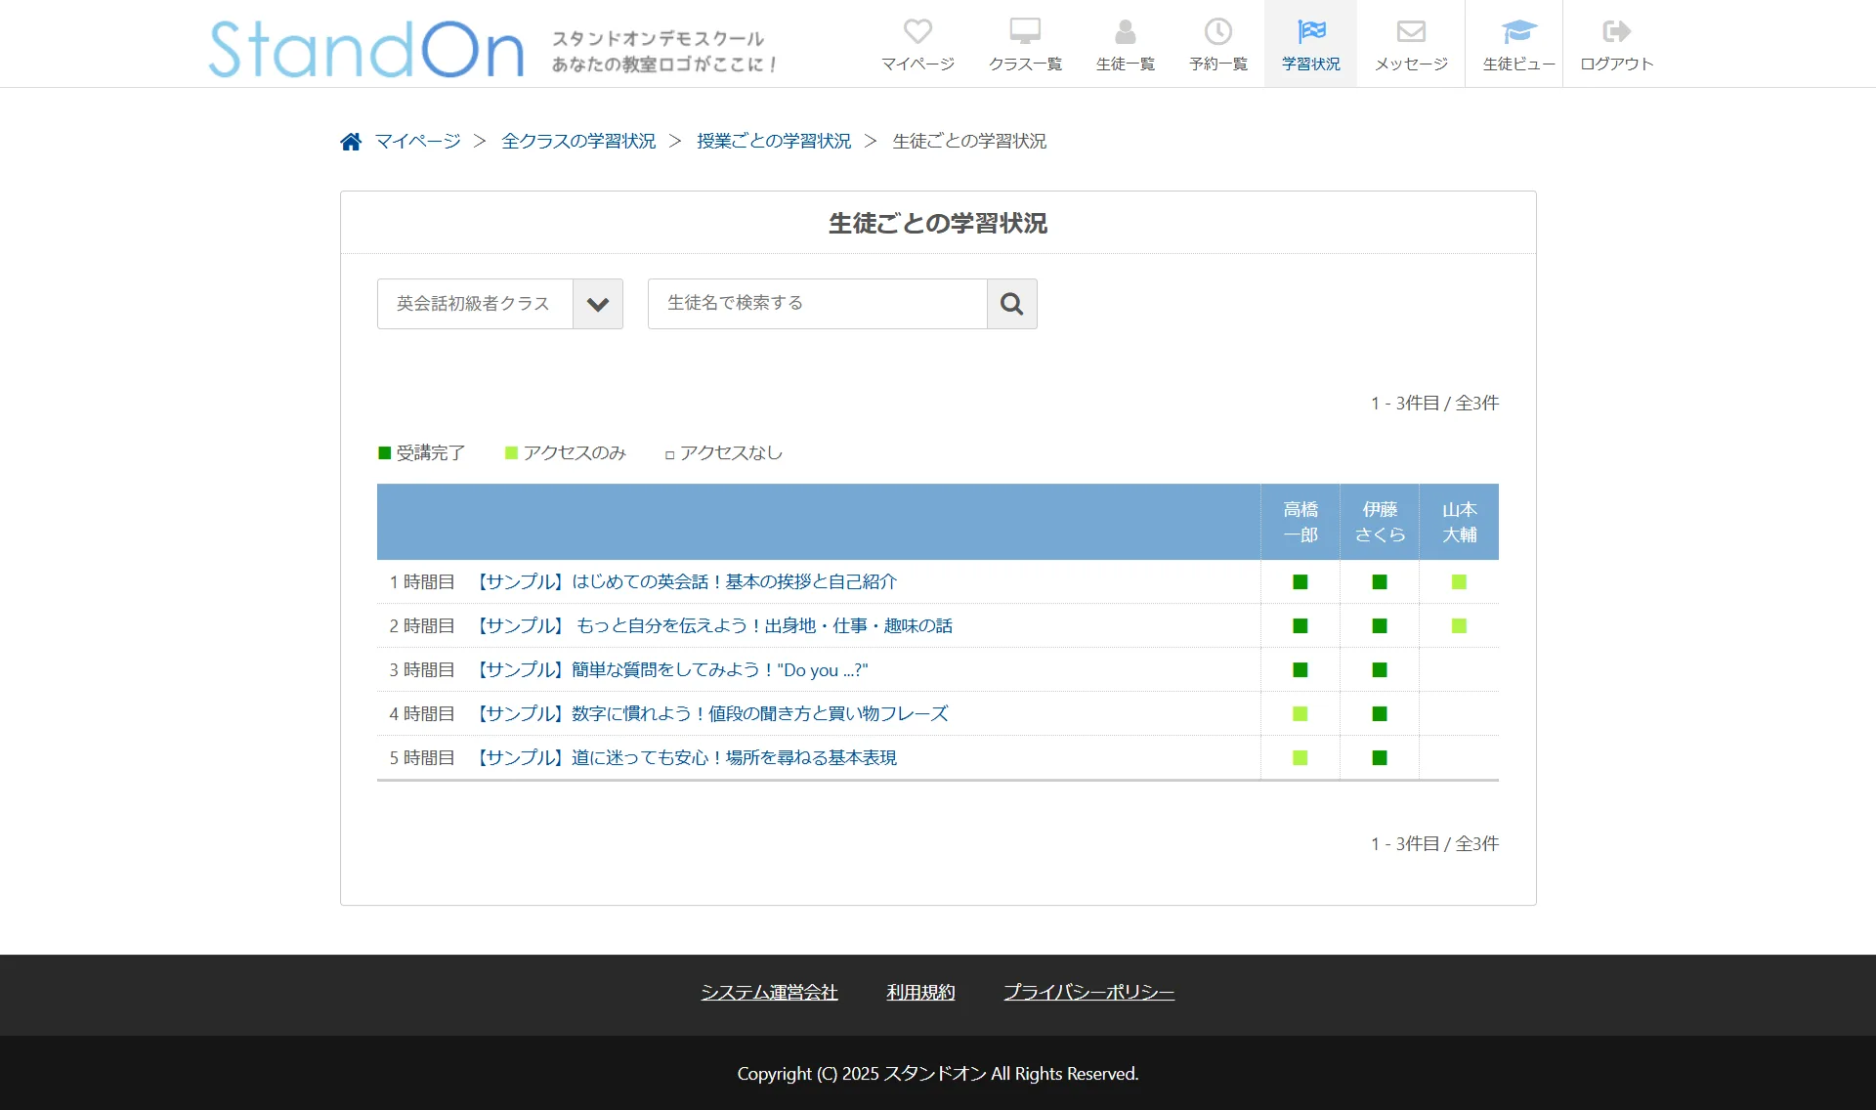This screenshot has width=1876, height=1110.
Task: Click the ログアウト exit icon
Action: pos(1616,32)
